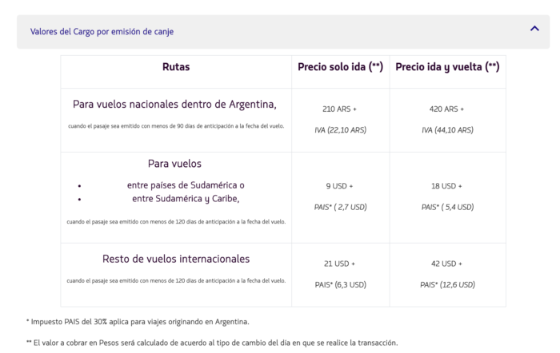Viewport: 560px width, 353px height.
Task: Collapse the section using the chevron arrow
Action: (x=534, y=30)
